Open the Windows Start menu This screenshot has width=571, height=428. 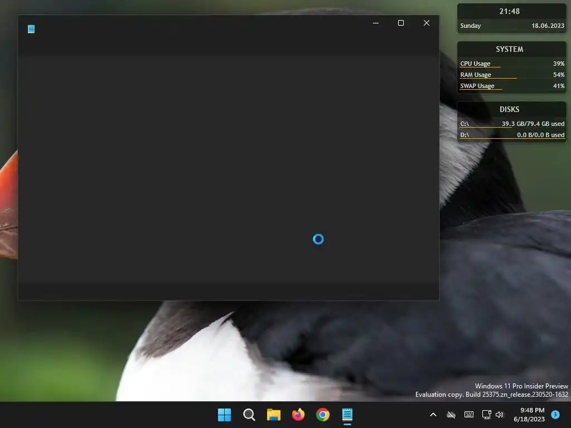click(224, 415)
